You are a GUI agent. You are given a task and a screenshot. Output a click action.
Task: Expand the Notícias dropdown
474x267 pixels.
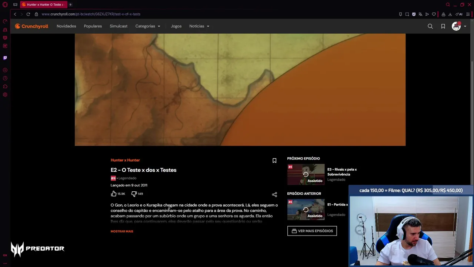pos(199,26)
